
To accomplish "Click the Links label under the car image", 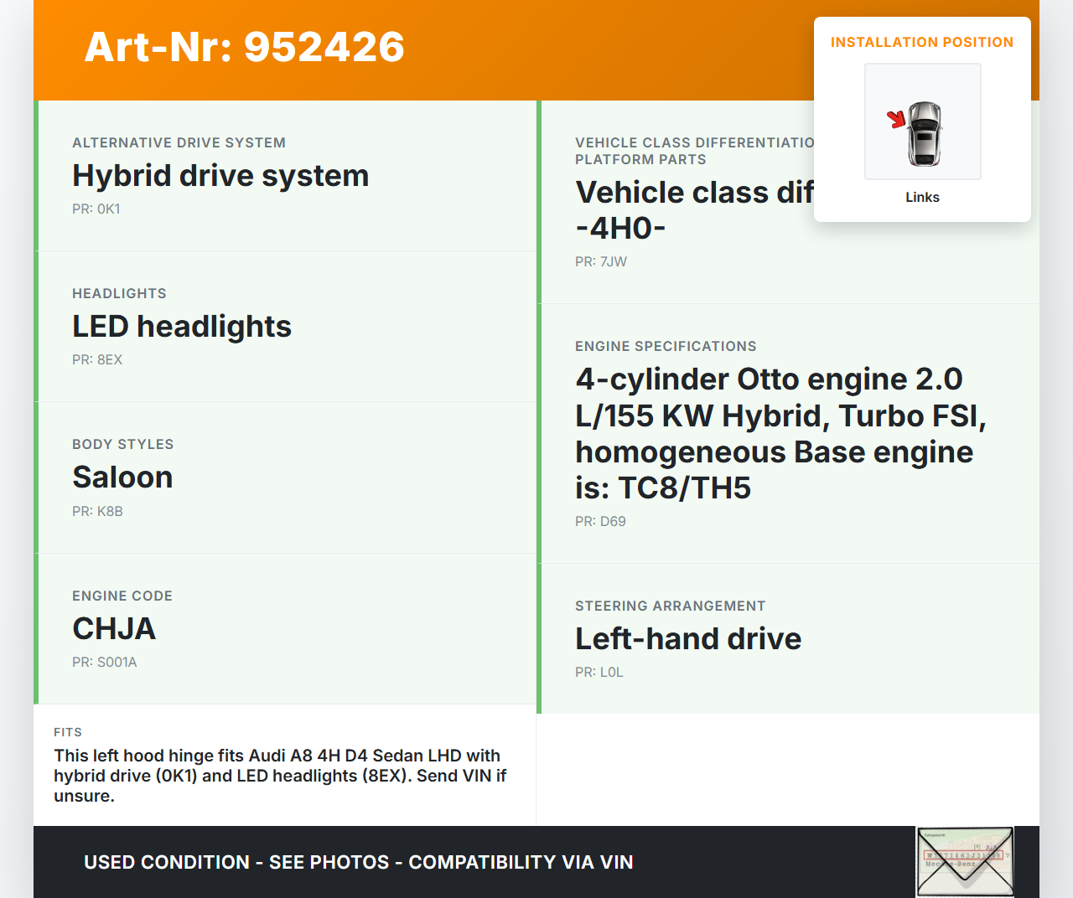I will (x=922, y=198).
